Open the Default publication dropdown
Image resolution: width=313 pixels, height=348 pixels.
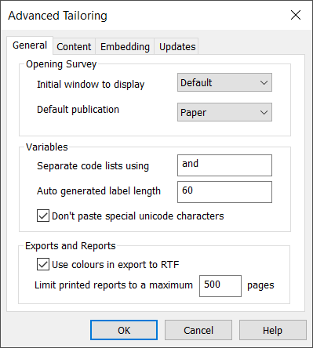[224, 112]
